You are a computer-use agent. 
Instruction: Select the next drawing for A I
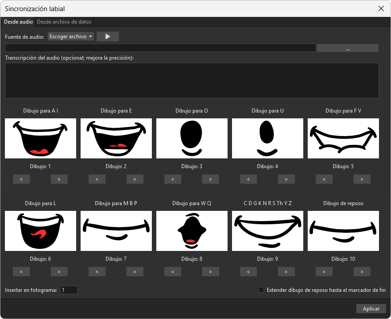[x=59, y=179]
